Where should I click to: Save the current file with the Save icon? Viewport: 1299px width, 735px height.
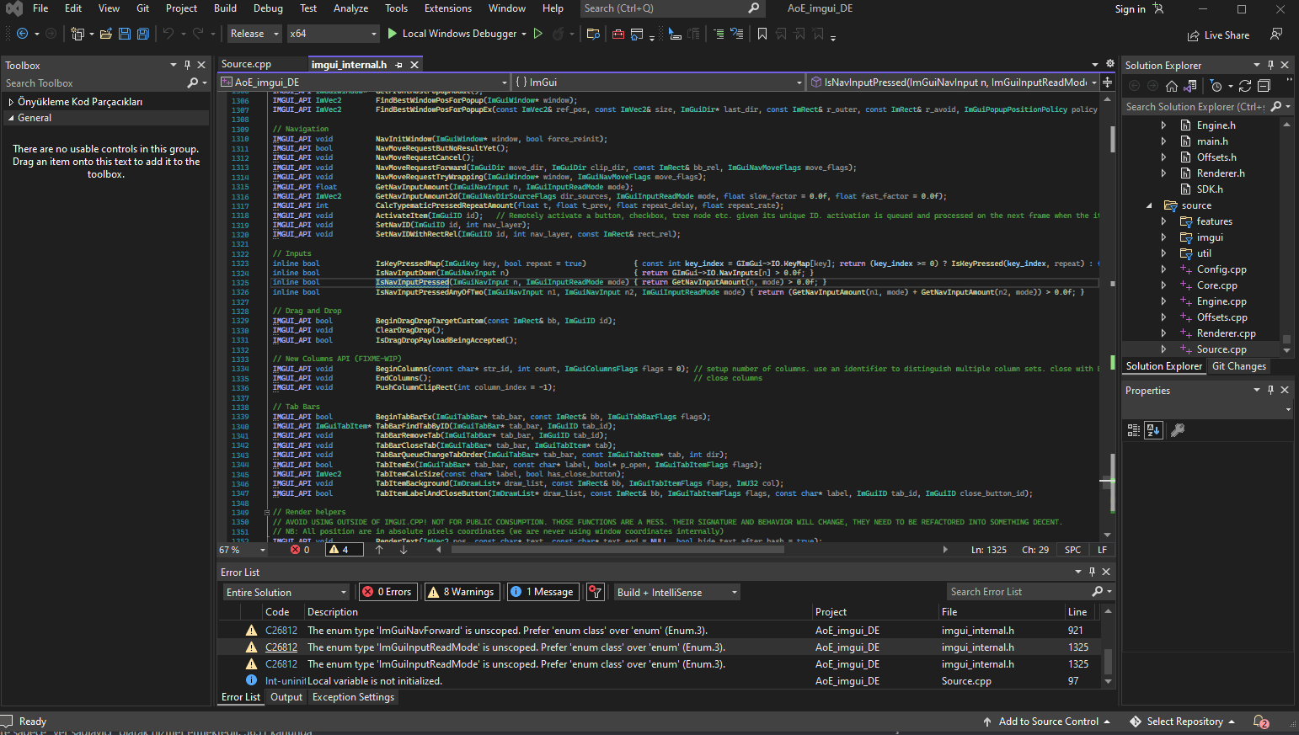click(x=125, y=34)
